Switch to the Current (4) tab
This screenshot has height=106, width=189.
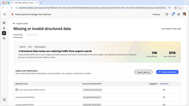tap(18, 35)
